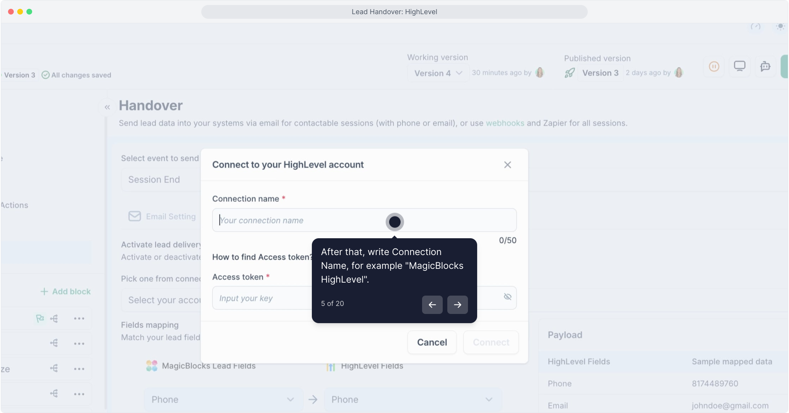Close the HighLevel connection dialog
Viewport: 789px width, 413px height.
507,165
